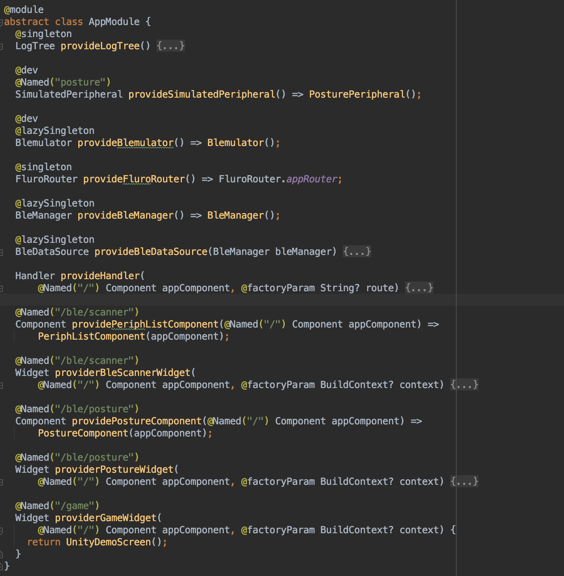Click the providerPostureWidget method name

pos(114,470)
